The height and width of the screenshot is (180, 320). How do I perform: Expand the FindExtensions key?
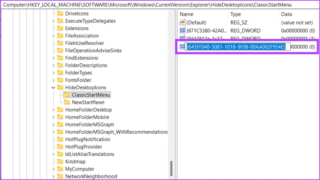[x=53, y=58]
